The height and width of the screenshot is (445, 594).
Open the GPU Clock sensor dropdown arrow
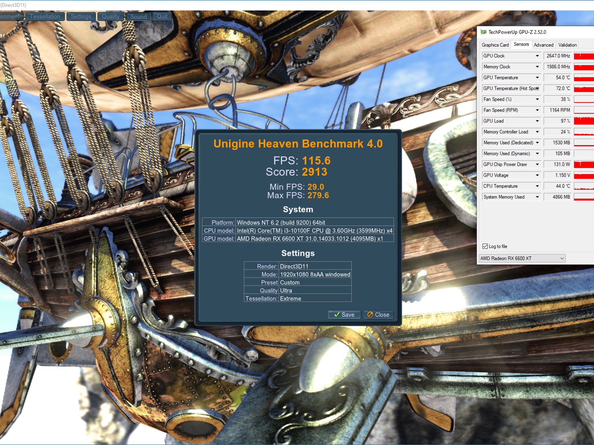537,56
